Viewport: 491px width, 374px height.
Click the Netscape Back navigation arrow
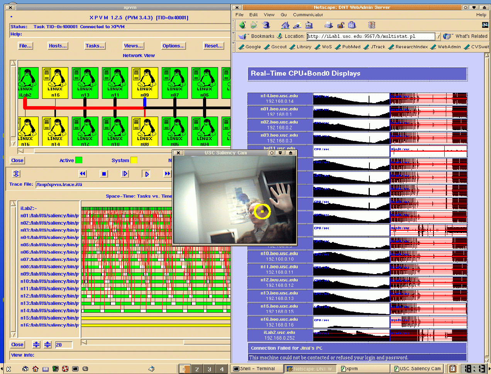[242, 25]
